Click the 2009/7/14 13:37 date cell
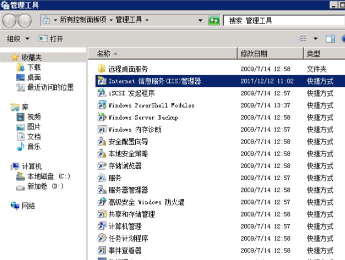Screen dimensions: 345x260 (x=265, y=105)
